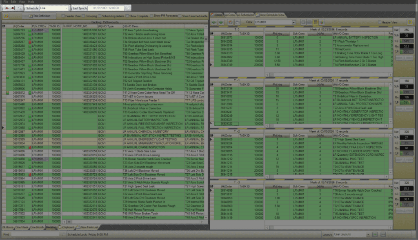Image resolution: width=418 pixels, height=240 pixels.
Task: Click the green left arrow in the schedule panel
Action: [214, 22]
